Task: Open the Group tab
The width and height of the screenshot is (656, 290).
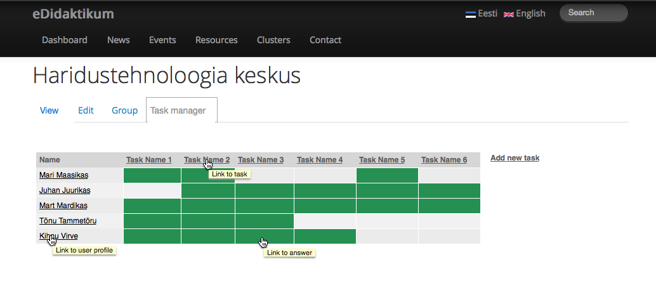Action: pos(124,110)
